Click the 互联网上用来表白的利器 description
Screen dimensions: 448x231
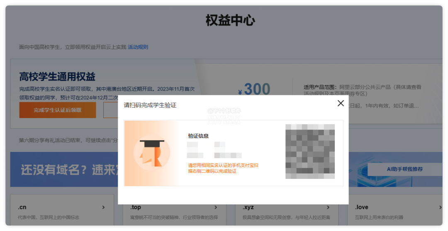379,217
